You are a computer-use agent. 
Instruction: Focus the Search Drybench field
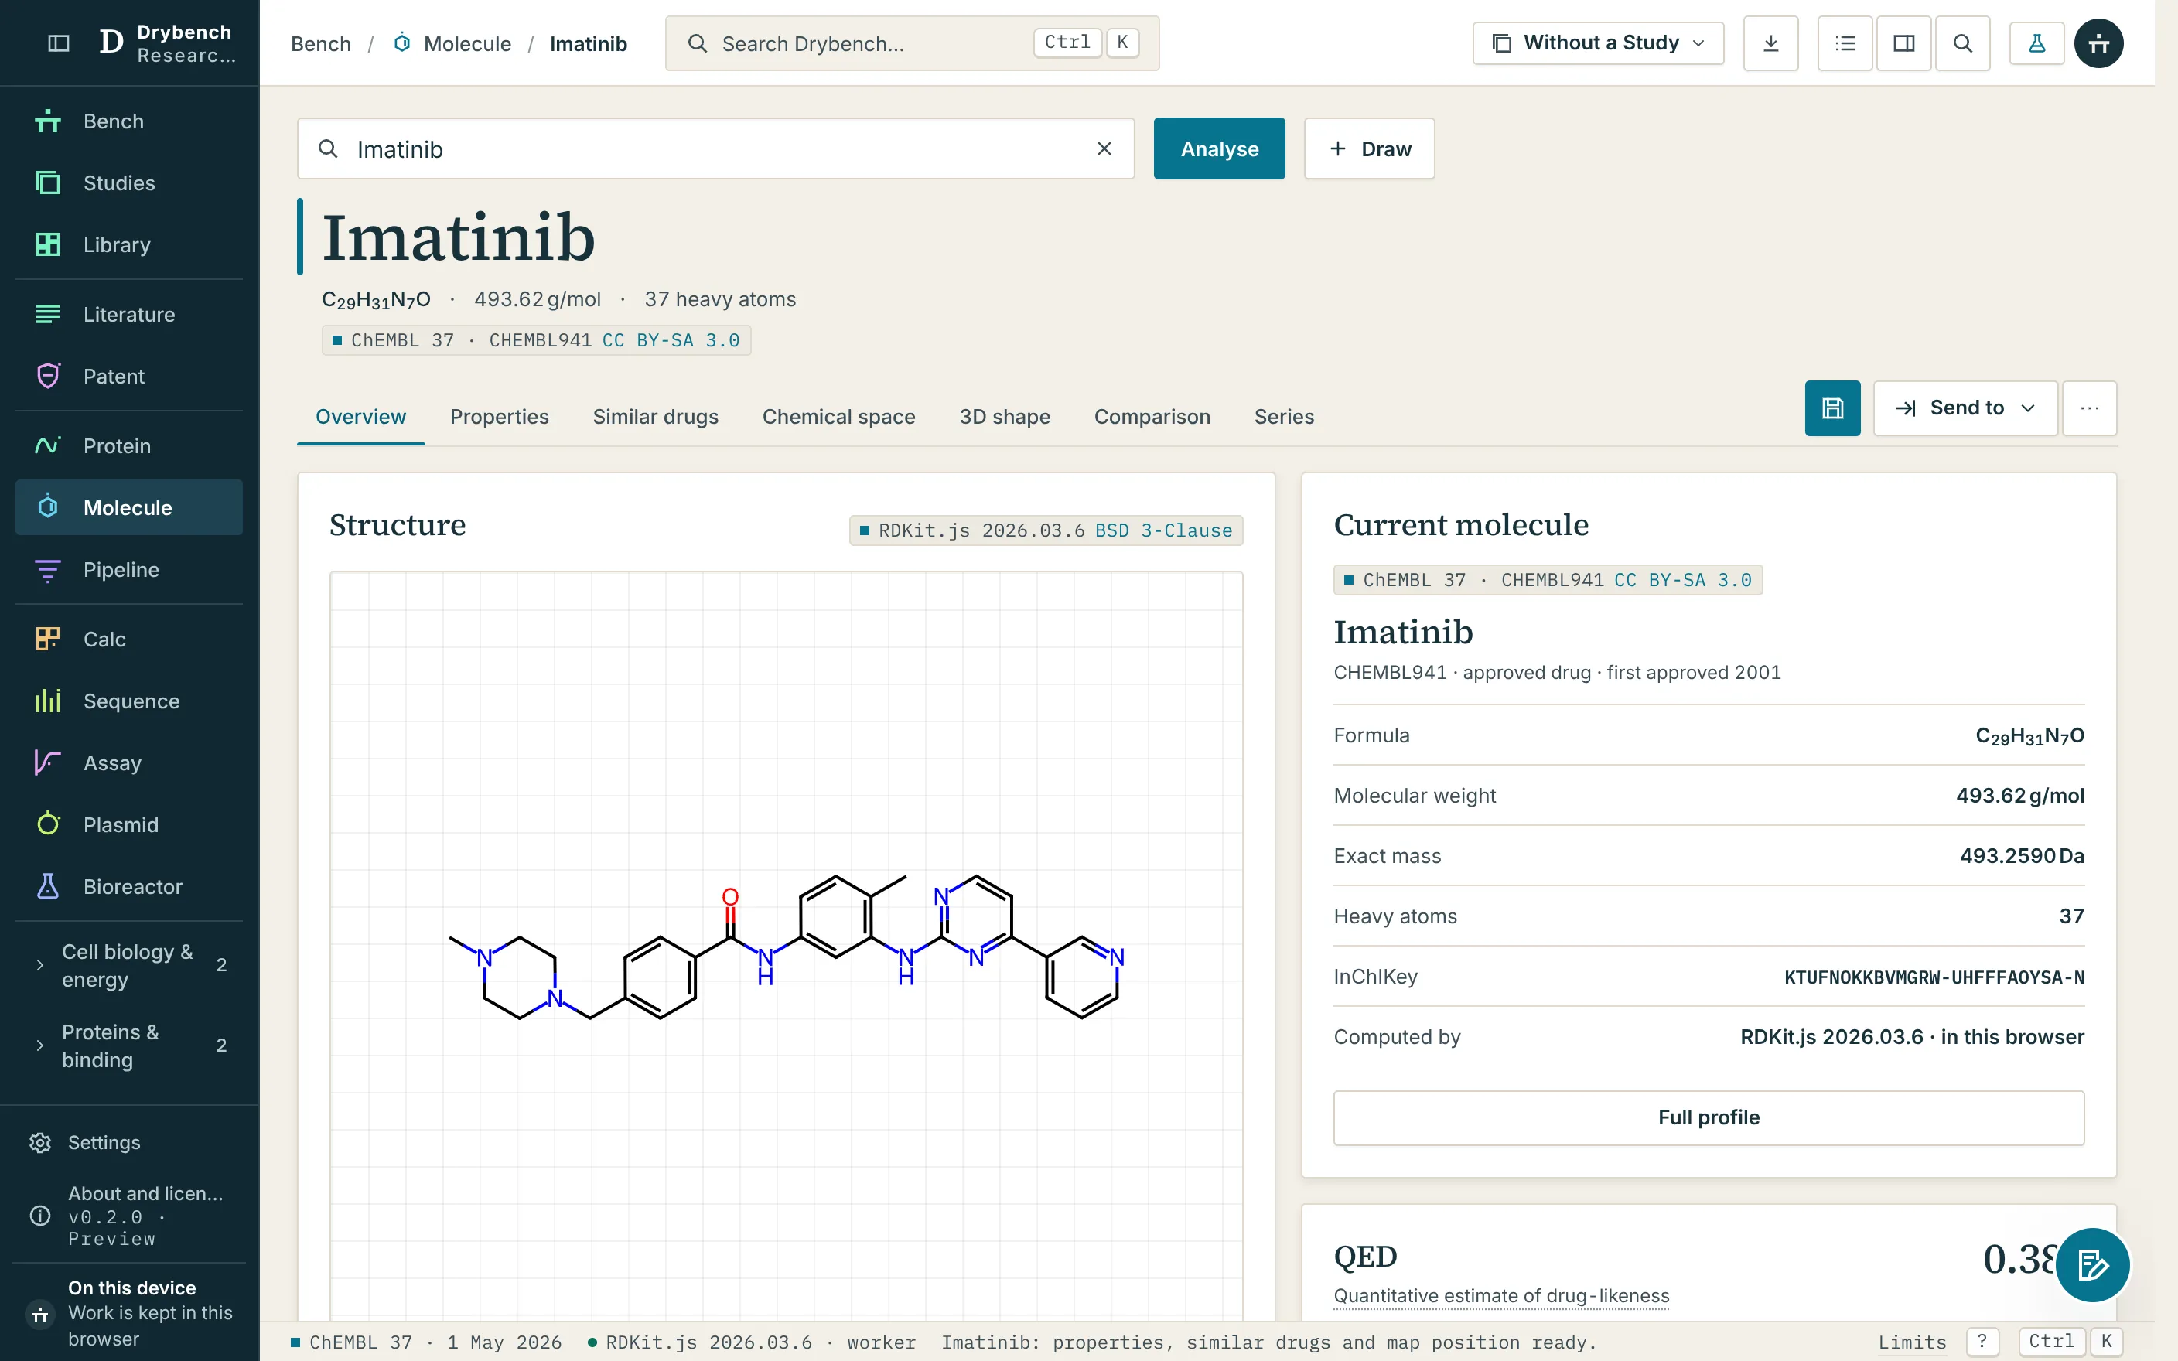(x=912, y=43)
